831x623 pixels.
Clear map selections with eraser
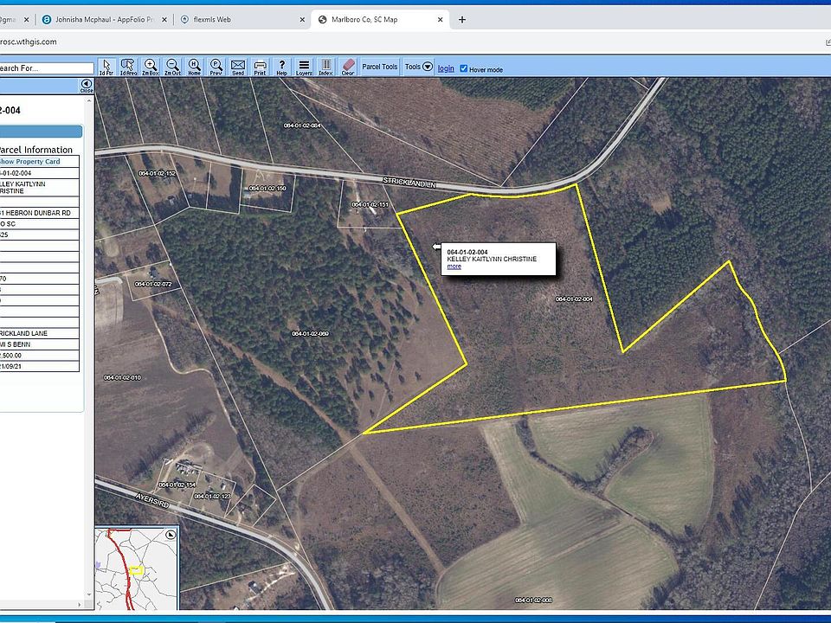point(348,67)
